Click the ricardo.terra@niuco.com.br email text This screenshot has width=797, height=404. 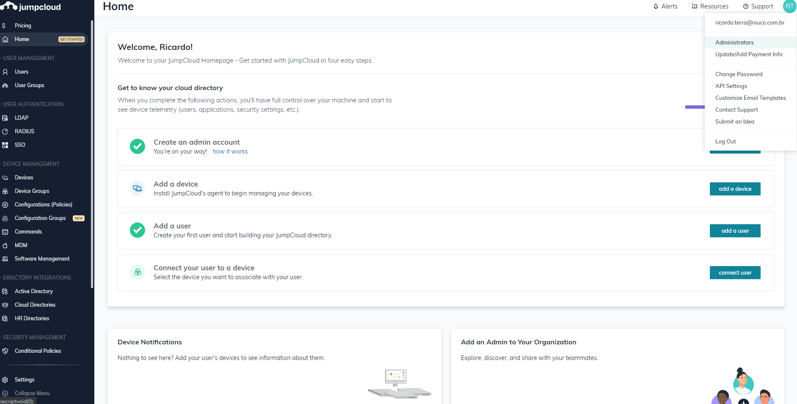coord(750,23)
